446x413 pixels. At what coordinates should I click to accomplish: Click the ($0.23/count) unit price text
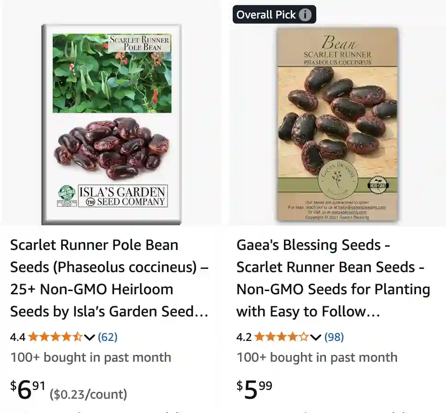pos(89,395)
